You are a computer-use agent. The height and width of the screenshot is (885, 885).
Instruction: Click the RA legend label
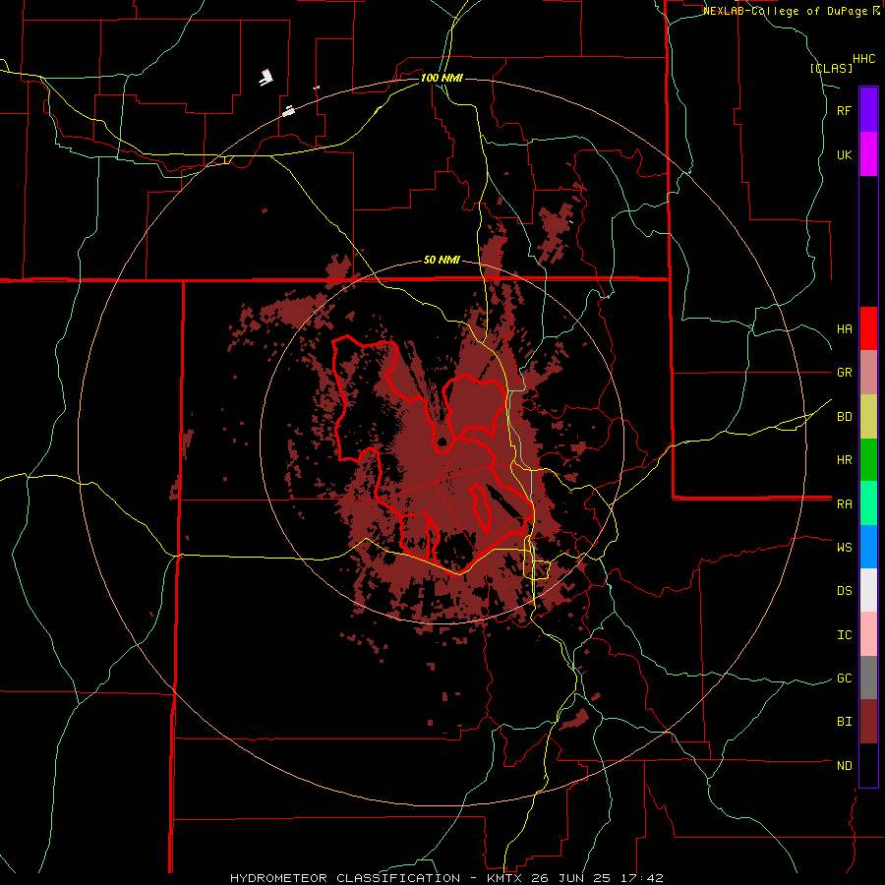tap(844, 504)
